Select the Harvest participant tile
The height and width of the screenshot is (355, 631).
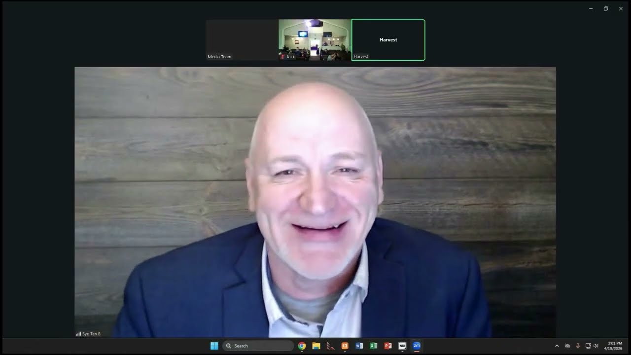coord(388,40)
